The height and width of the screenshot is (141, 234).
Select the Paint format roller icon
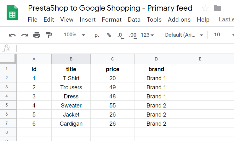click(x=49, y=35)
